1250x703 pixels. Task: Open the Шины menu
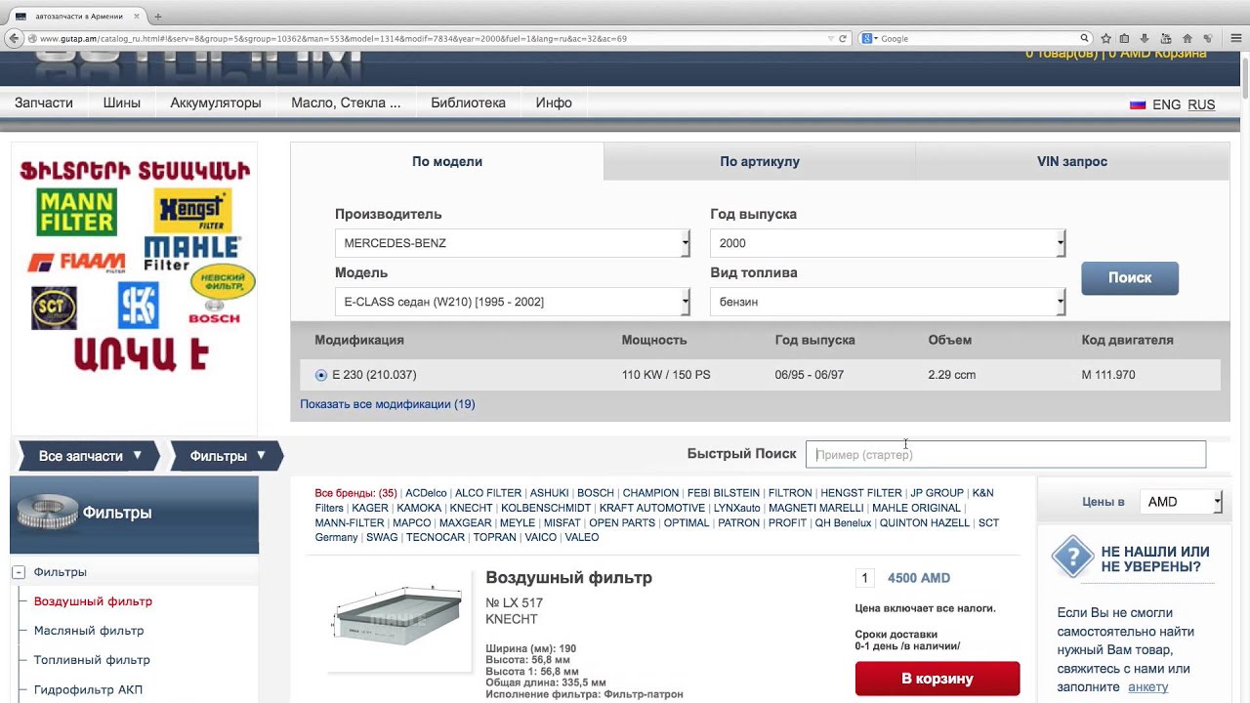coord(122,103)
